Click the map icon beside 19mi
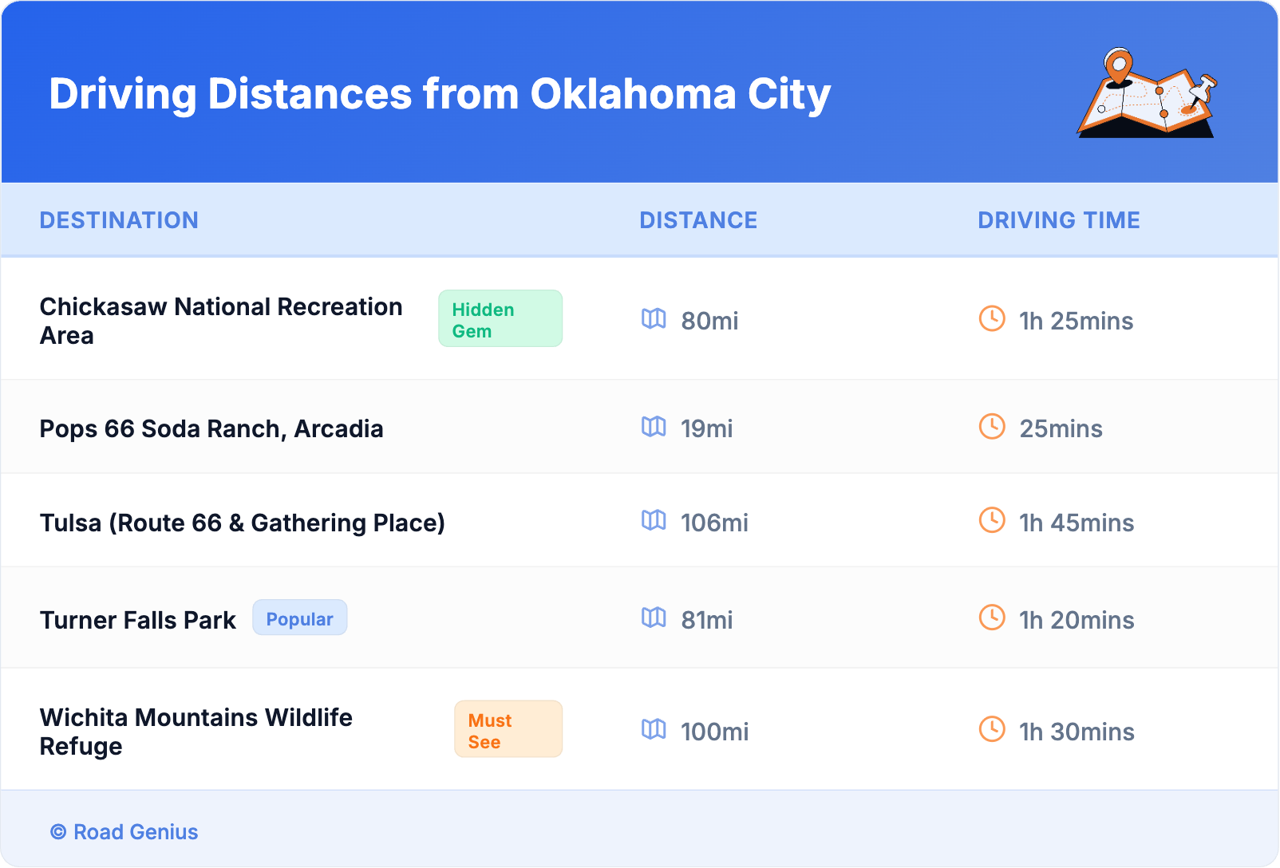The width and height of the screenshot is (1280, 868). pyautogui.click(x=654, y=427)
